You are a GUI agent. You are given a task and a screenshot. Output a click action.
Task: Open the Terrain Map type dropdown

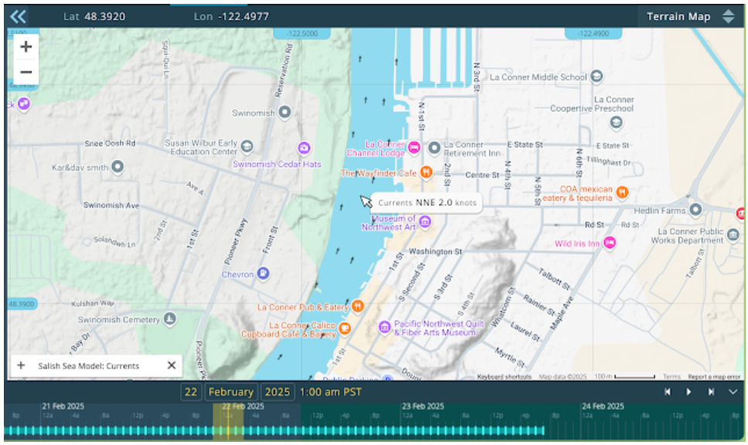(691, 17)
